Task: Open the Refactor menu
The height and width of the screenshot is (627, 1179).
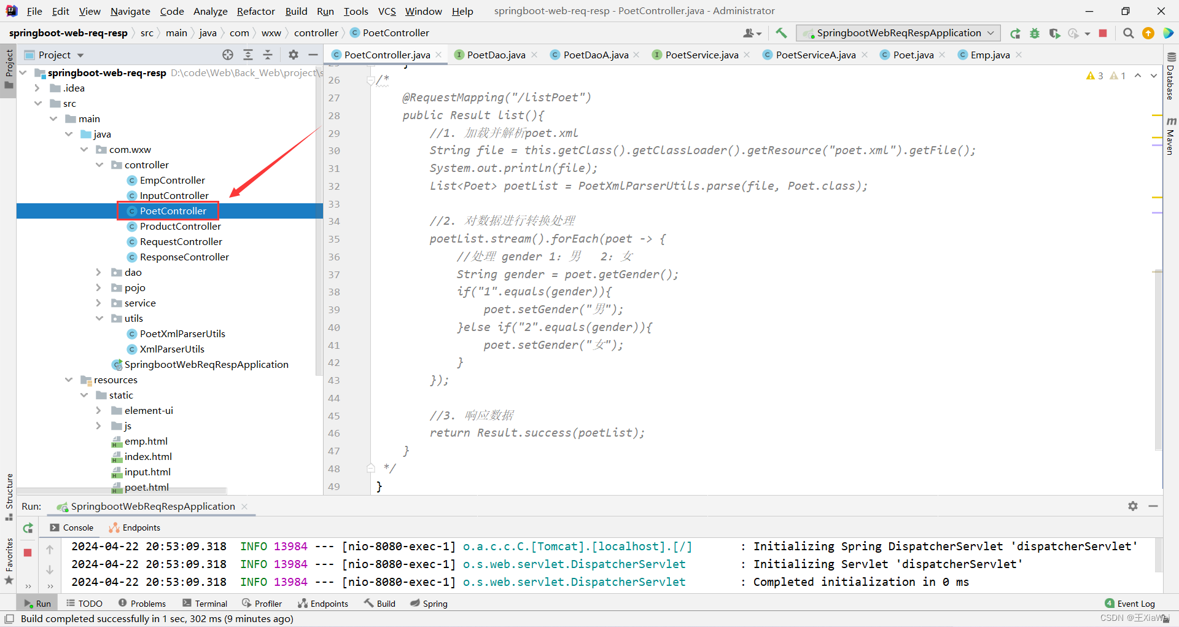Action: (x=256, y=11)
